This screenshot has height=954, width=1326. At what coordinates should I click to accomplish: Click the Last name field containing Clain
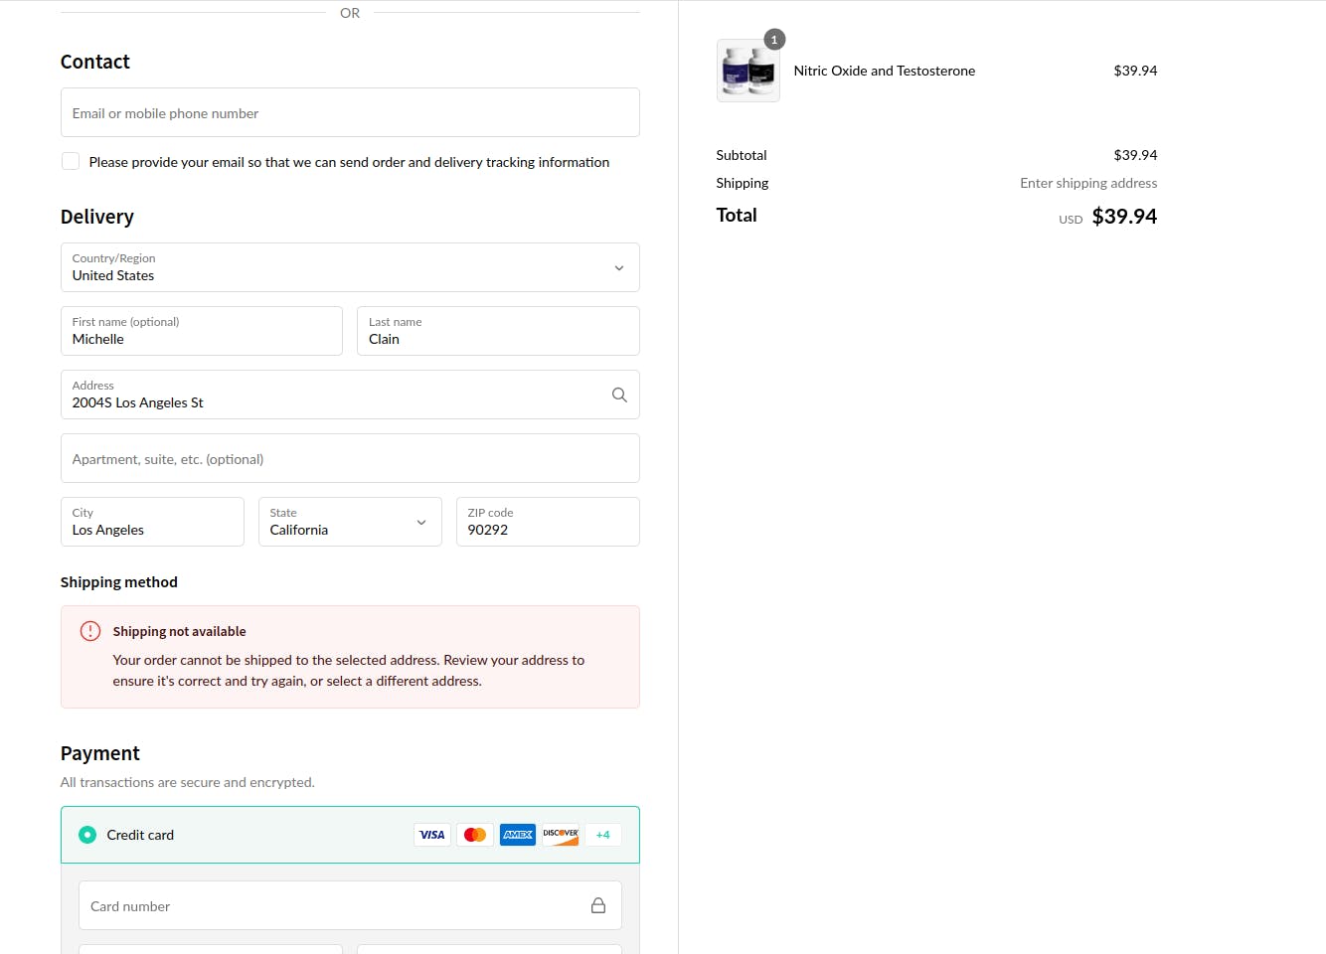498,331
